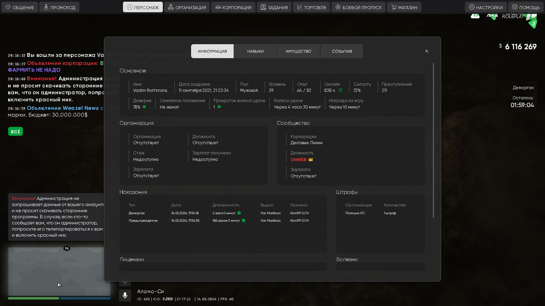Click the Лицензии section heading
The height and width of the screenshot is (306, 545).
click(132, 259)
